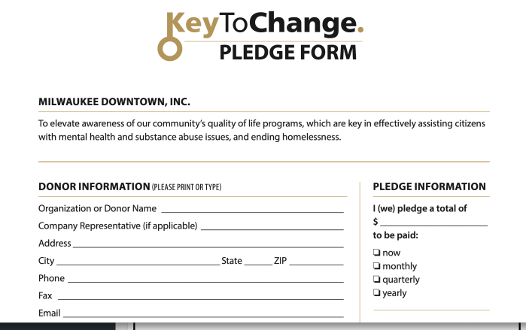
Task: Focus the Company Representative line
Action: point(272,226)
